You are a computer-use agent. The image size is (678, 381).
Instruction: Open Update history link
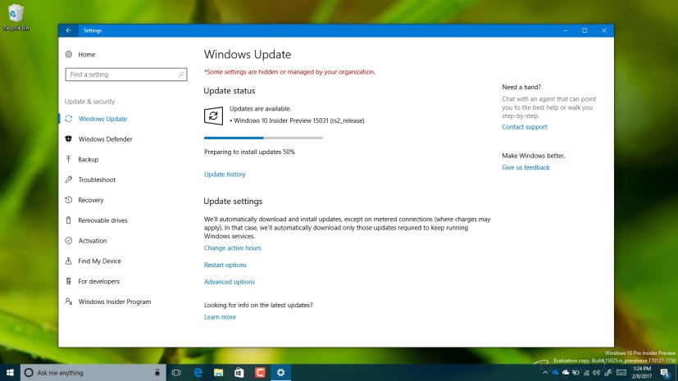(x=225, y=174)
